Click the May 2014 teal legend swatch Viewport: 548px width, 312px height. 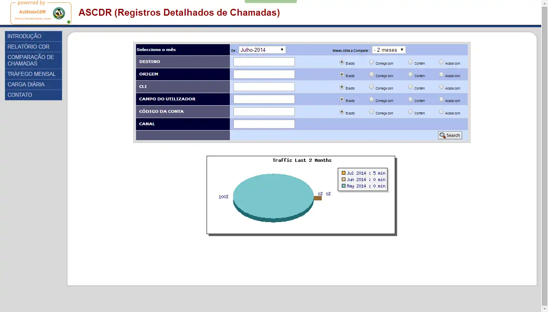coord(343,186)
